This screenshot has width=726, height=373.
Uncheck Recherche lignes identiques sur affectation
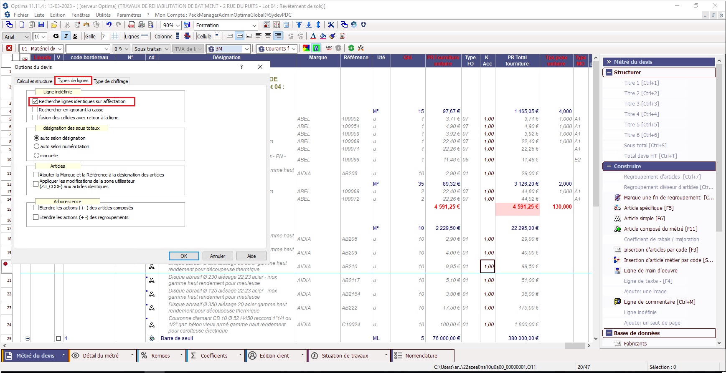(36, 101)
